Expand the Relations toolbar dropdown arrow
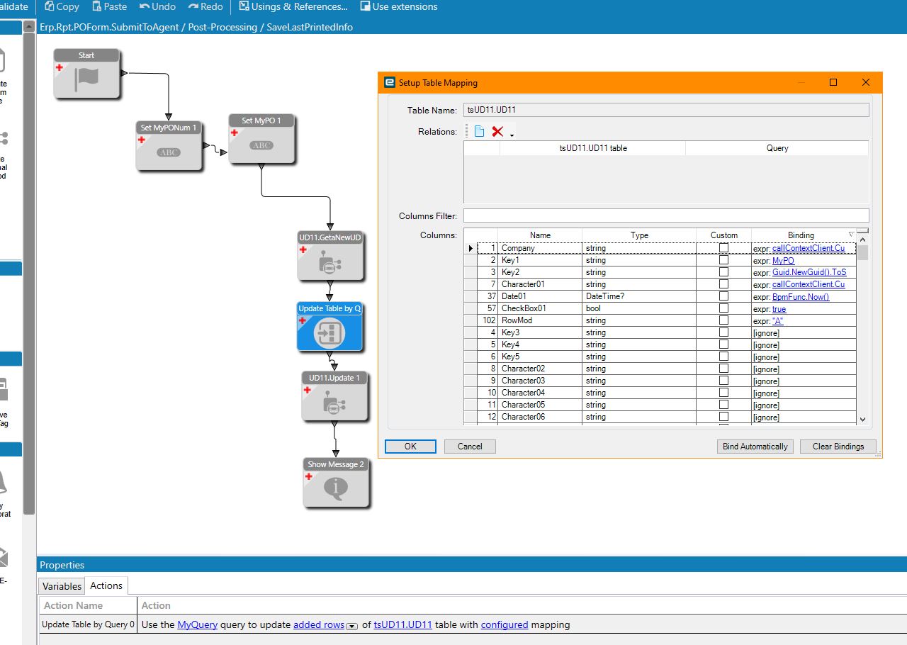This screenshot has height=645, width=907. (512, 134)
